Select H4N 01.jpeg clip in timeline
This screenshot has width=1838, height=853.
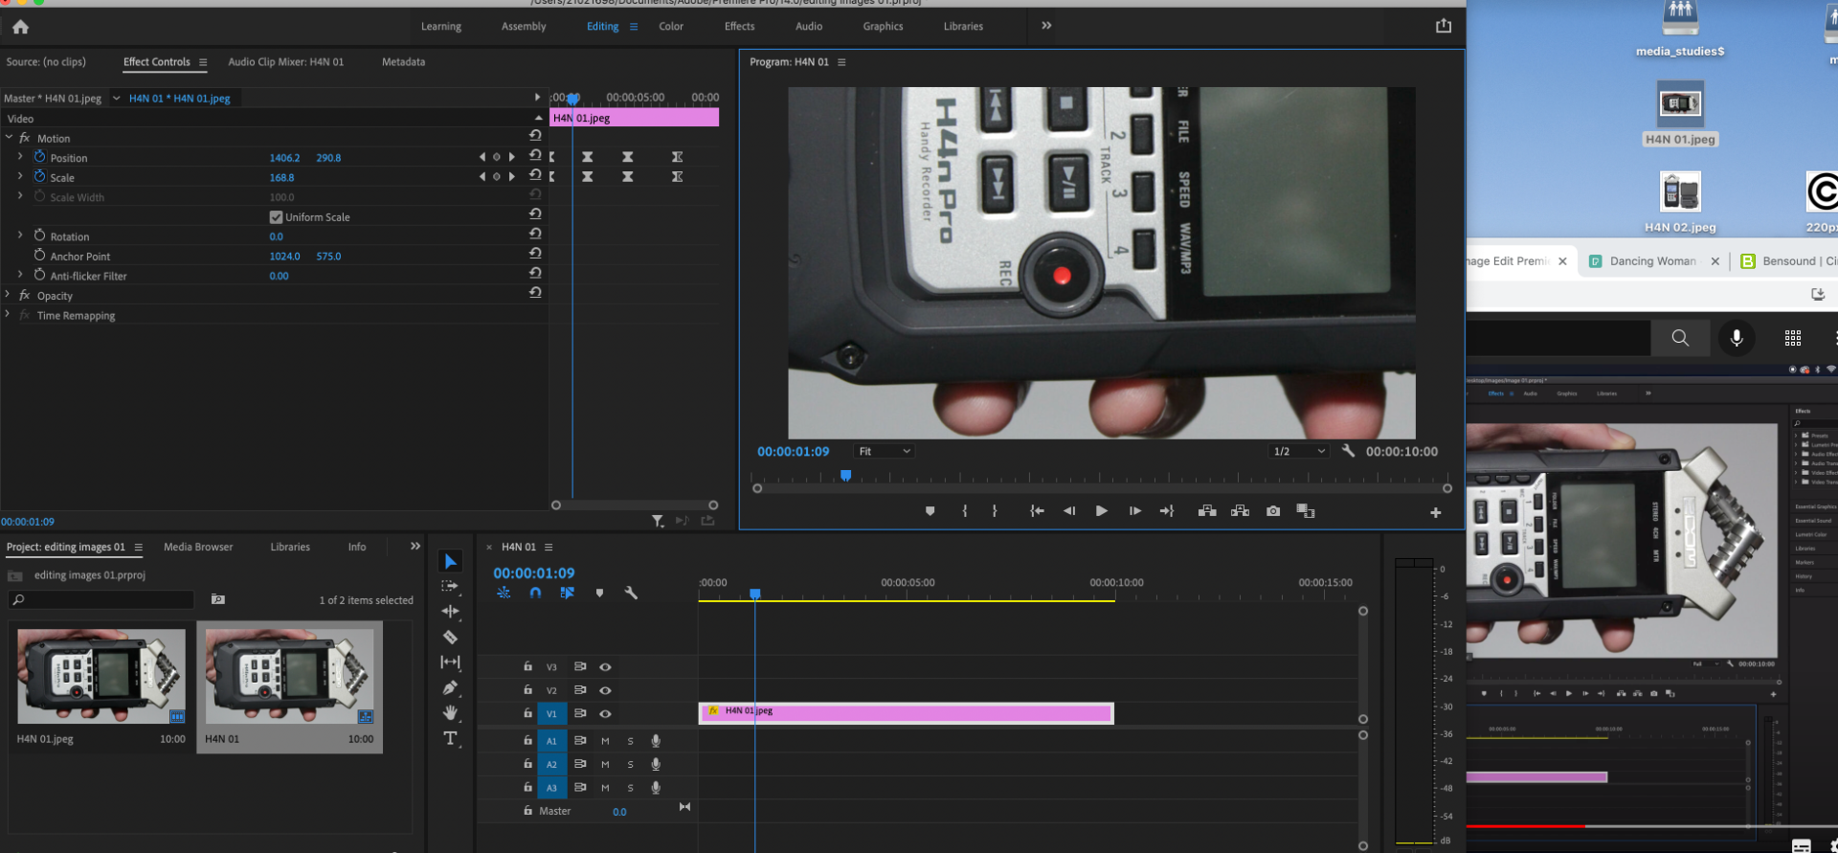pyautogui.click(x=907, y=713)
